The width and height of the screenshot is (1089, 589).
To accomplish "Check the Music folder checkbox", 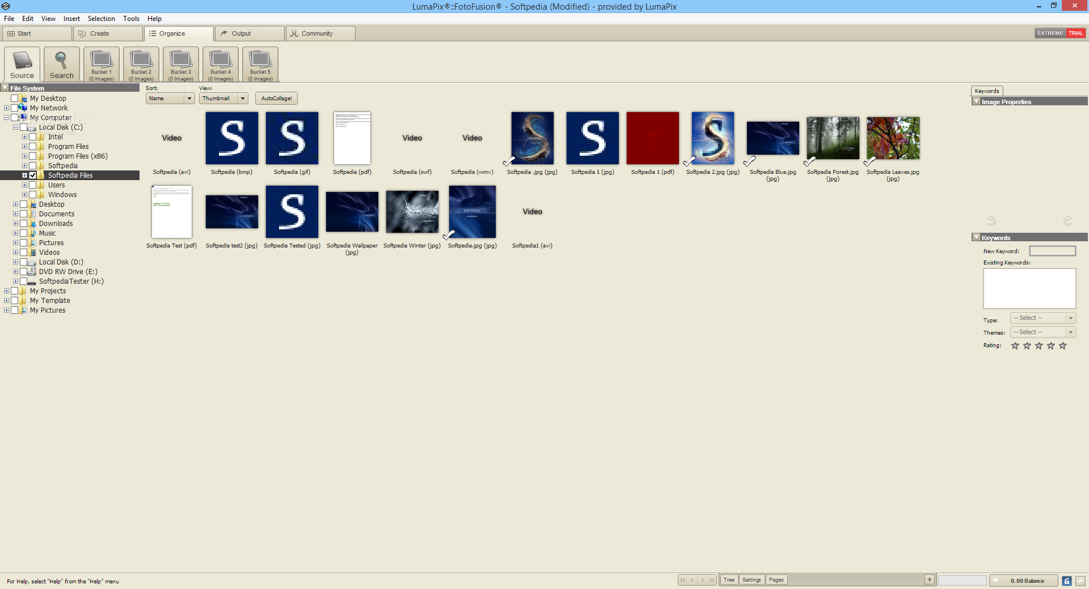I will (x=24, y=233).
